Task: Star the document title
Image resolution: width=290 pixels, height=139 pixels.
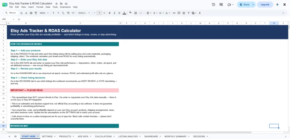Action: 57,4
